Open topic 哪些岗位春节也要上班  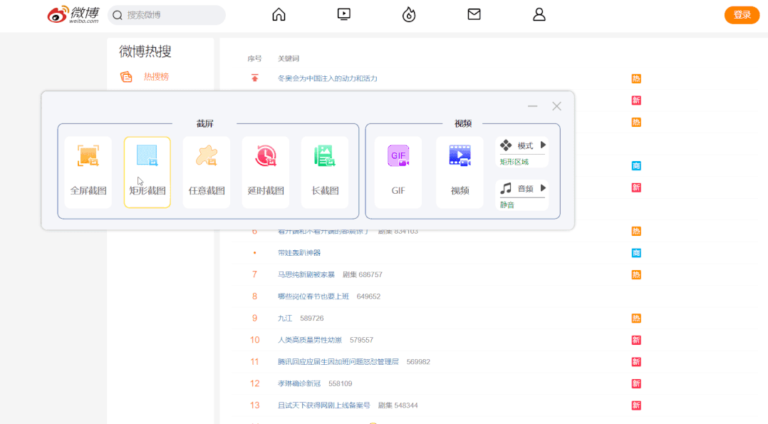tap(313, 296)
